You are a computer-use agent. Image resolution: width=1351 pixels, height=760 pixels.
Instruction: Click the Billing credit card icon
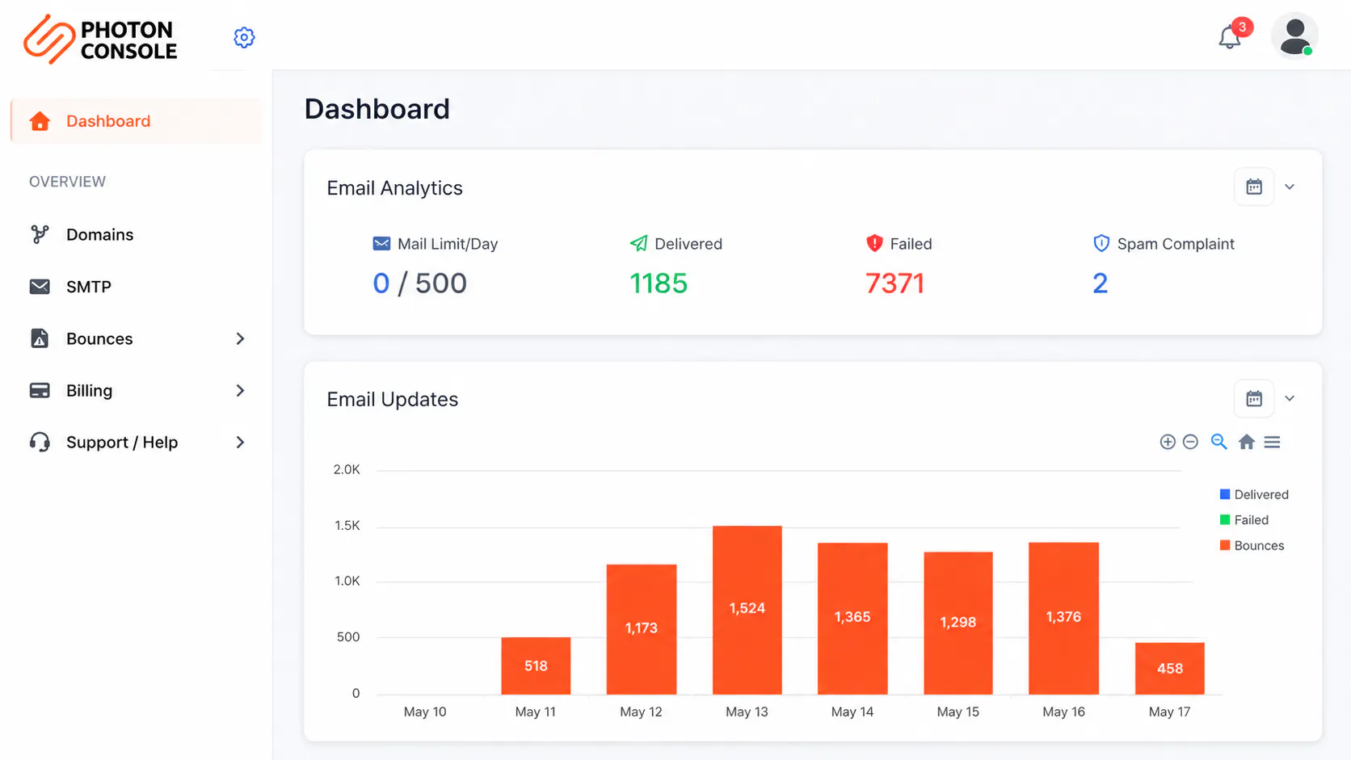(x=40, y=391)
